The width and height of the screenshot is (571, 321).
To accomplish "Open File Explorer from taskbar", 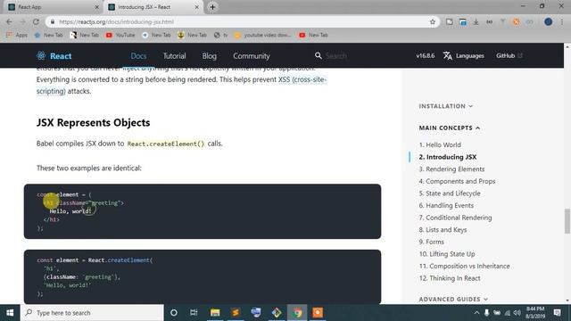I will [215, 313].
